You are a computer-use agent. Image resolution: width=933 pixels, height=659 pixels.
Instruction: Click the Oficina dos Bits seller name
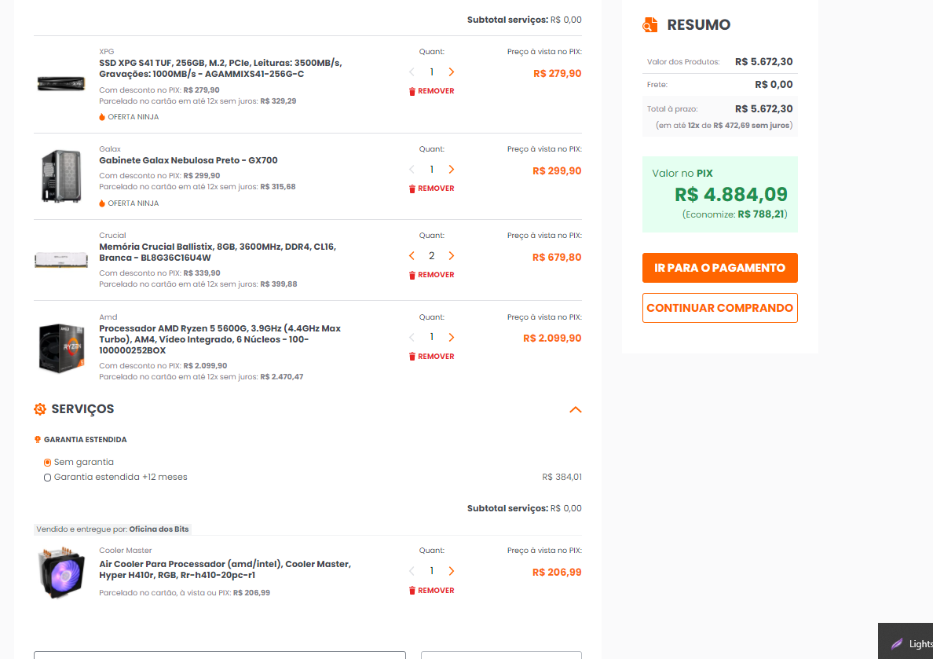[x=159, y=529]
